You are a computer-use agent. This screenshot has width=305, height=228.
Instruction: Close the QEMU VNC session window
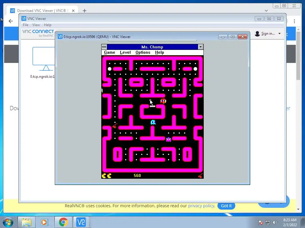[x=242, y=37]
